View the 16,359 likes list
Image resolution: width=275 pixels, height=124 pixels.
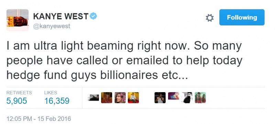57,101
